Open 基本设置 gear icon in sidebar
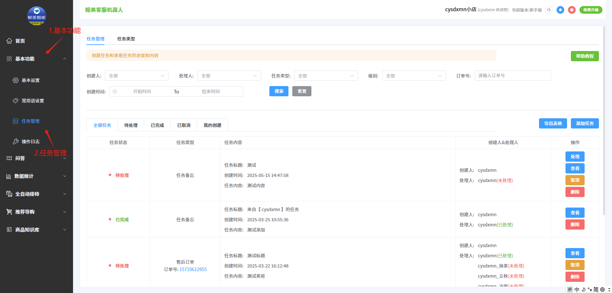Viewport: 612px width, 293px height. 16,80
